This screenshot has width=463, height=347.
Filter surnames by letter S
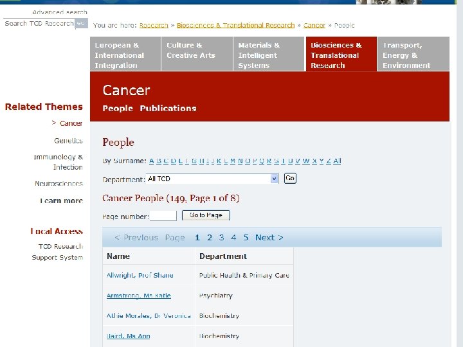[x=277, y=161]
